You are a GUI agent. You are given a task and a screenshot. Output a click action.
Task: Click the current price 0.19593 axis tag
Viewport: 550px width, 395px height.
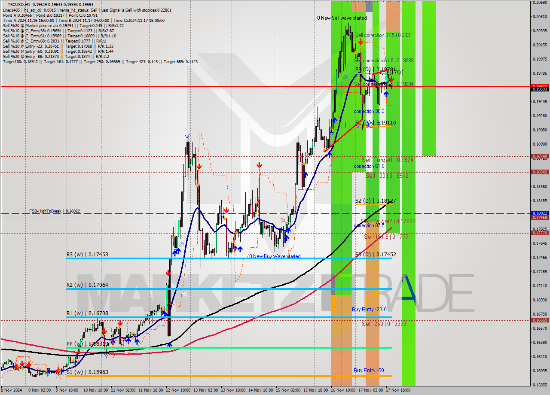pos(540,89)
